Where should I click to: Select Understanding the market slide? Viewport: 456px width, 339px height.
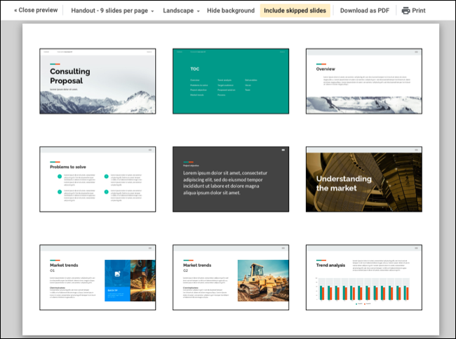click(x=363, y=179)
